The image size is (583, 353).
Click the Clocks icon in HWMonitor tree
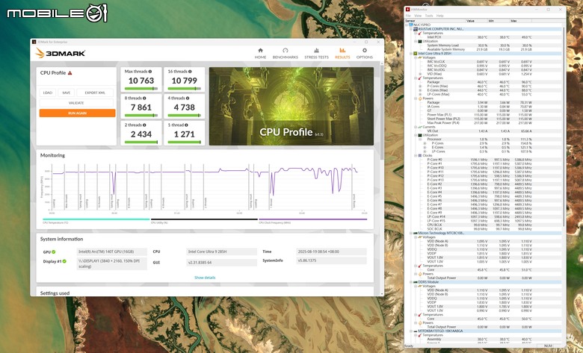(420, 155)
